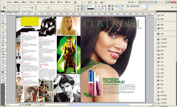
Task: Open the 脚本 (Scripts) panel
Action: (161, 84)
